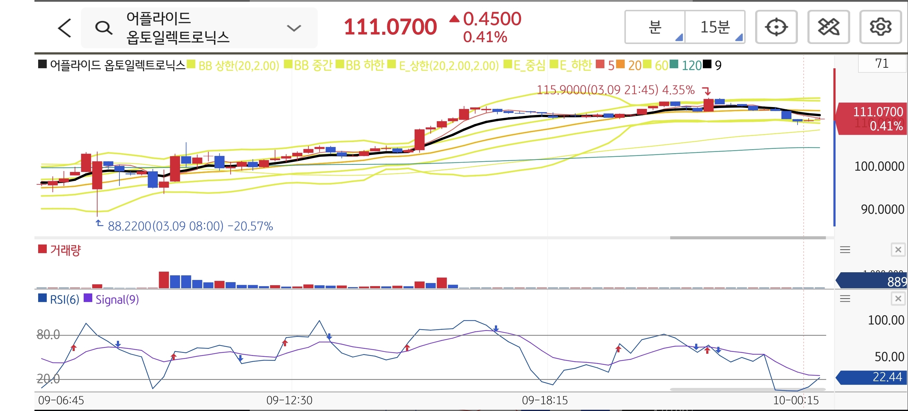The height and width of the screenshot is (411, 908).
Task: Open the drawing tools pencil-ruler icon
Action: pos(828,27)
